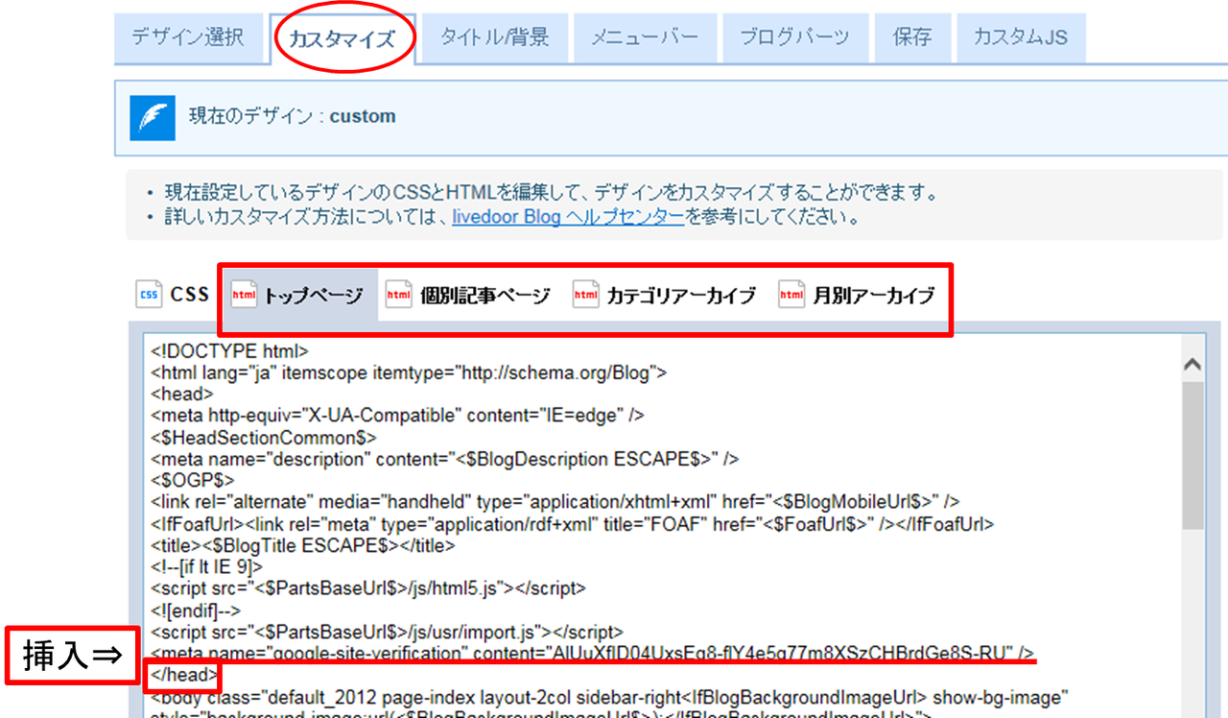
Task: Click the scroll-up arrow of the code editor
Action: (1193, 364)
